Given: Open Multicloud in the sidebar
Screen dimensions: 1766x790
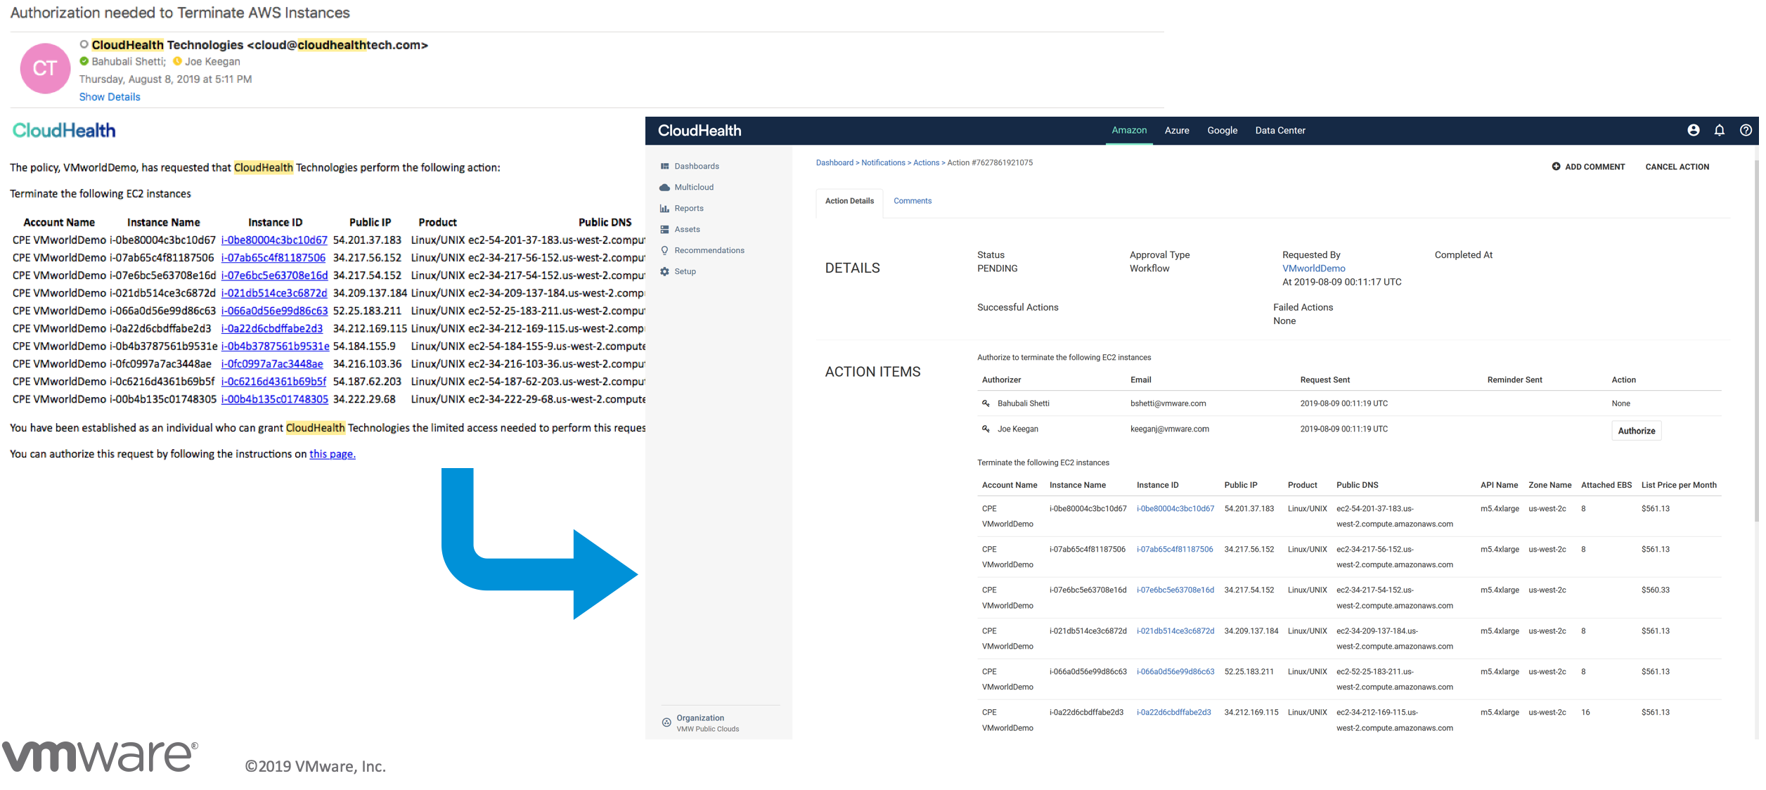Looking at the screenshot, I should tap(694, 188).
